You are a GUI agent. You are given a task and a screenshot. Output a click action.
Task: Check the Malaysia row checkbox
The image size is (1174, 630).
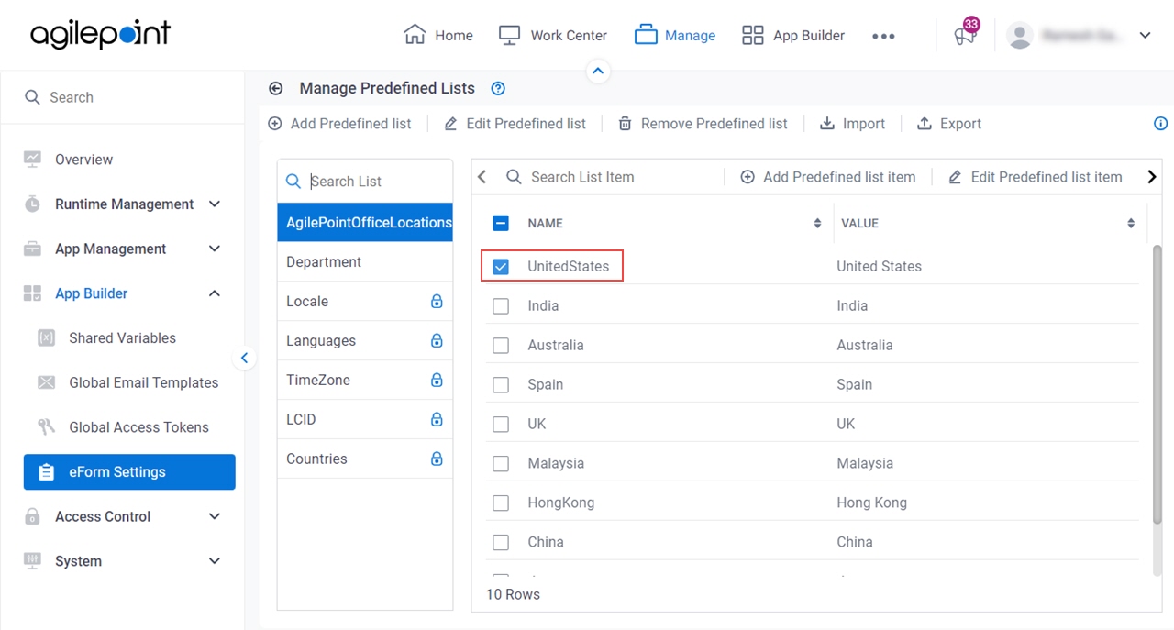(501, 463)
